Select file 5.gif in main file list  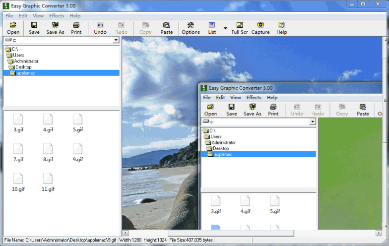pos(77,123)
